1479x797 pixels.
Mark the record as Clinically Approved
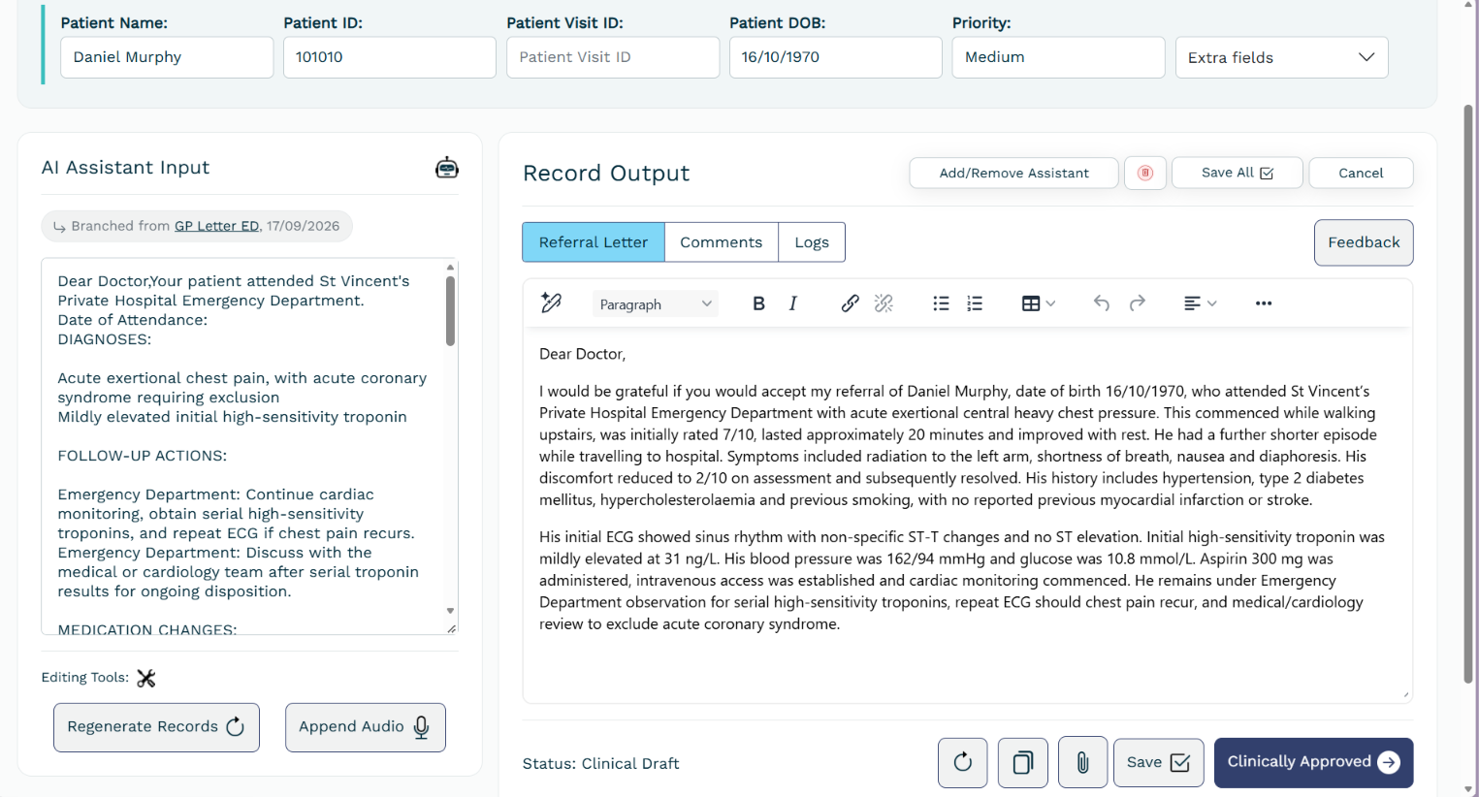(1313, 762)
